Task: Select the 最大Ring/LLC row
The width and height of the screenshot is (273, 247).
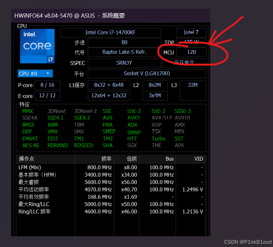Action: point(111,204)
